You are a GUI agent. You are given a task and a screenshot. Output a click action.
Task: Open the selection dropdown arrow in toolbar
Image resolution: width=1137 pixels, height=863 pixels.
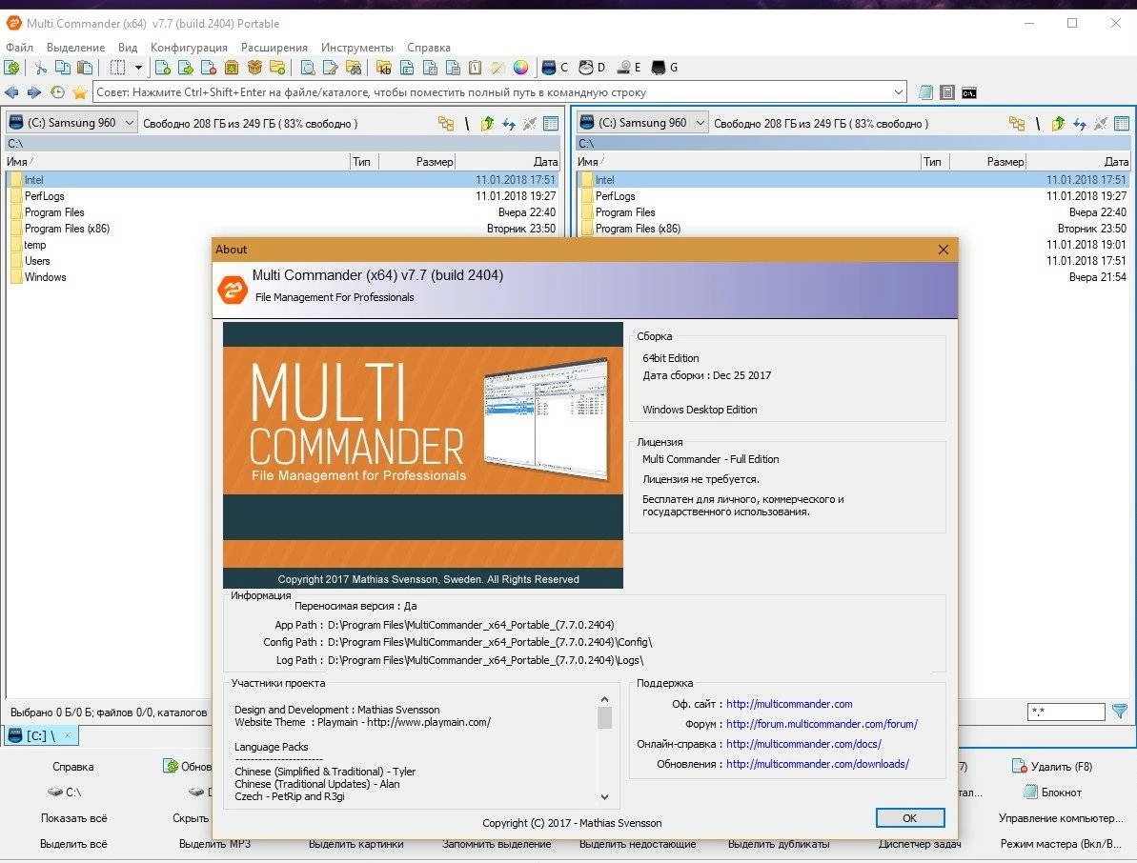(138, 68)
